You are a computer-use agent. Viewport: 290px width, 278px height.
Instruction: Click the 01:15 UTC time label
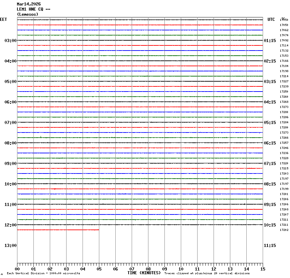pos(270,41)
